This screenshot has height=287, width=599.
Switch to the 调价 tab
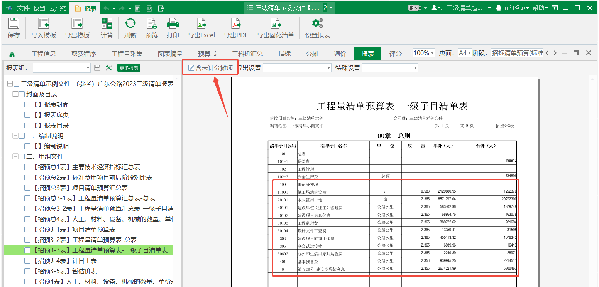tap(340, 54)
